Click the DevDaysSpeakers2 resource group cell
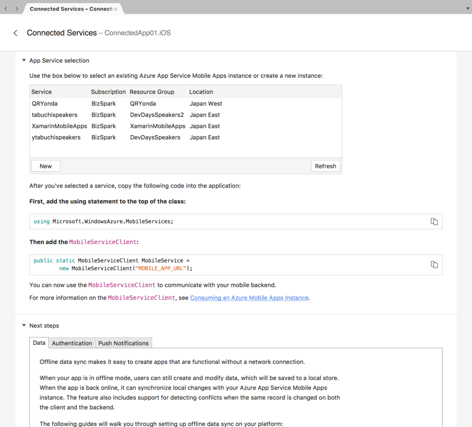The height and width of the screenshot is (427, 472). 157,115
